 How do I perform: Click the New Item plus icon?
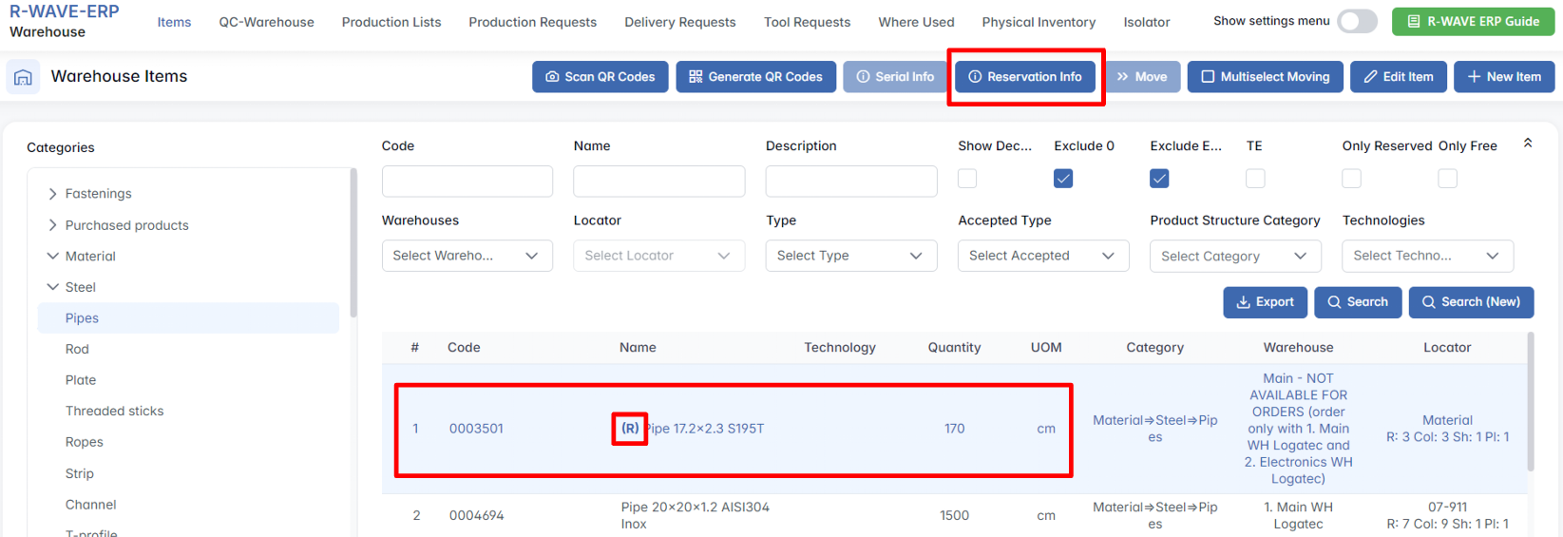coord(1474,77)
